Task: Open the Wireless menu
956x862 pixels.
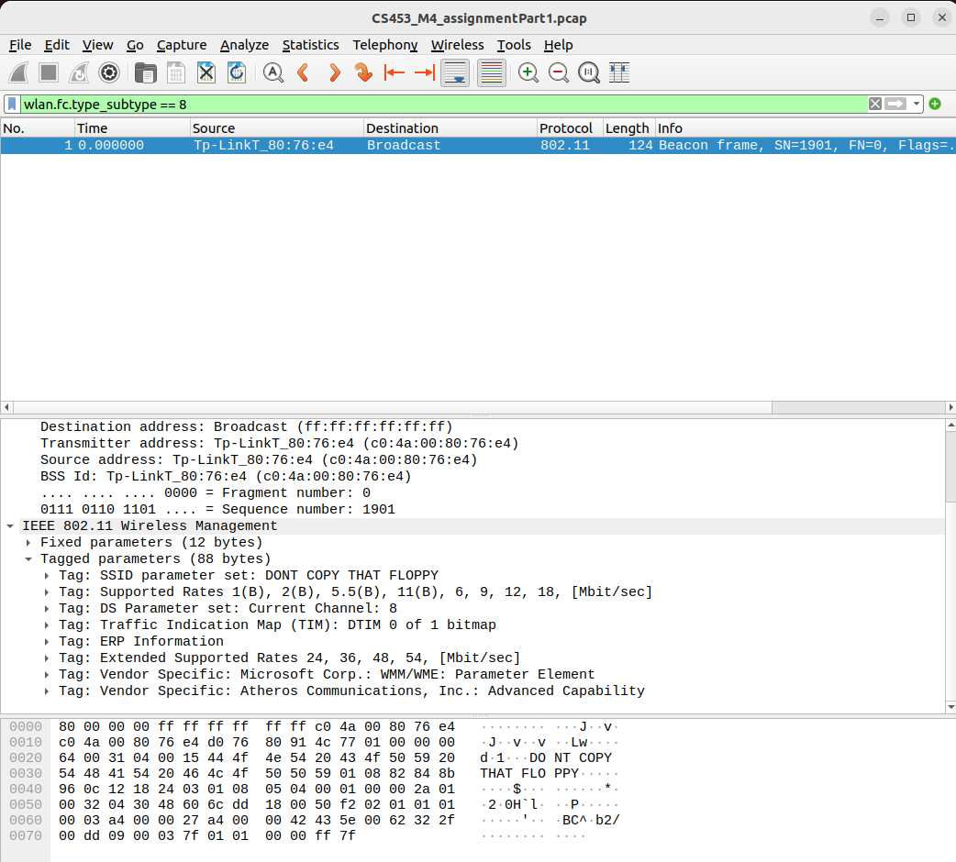Action: [457, 45]
